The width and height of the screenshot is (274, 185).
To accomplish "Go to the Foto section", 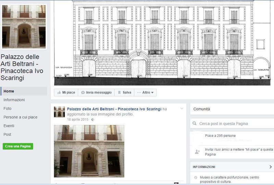I will (x=8, y=109).
